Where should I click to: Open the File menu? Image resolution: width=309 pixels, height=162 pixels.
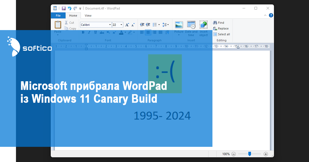point(58,15)
